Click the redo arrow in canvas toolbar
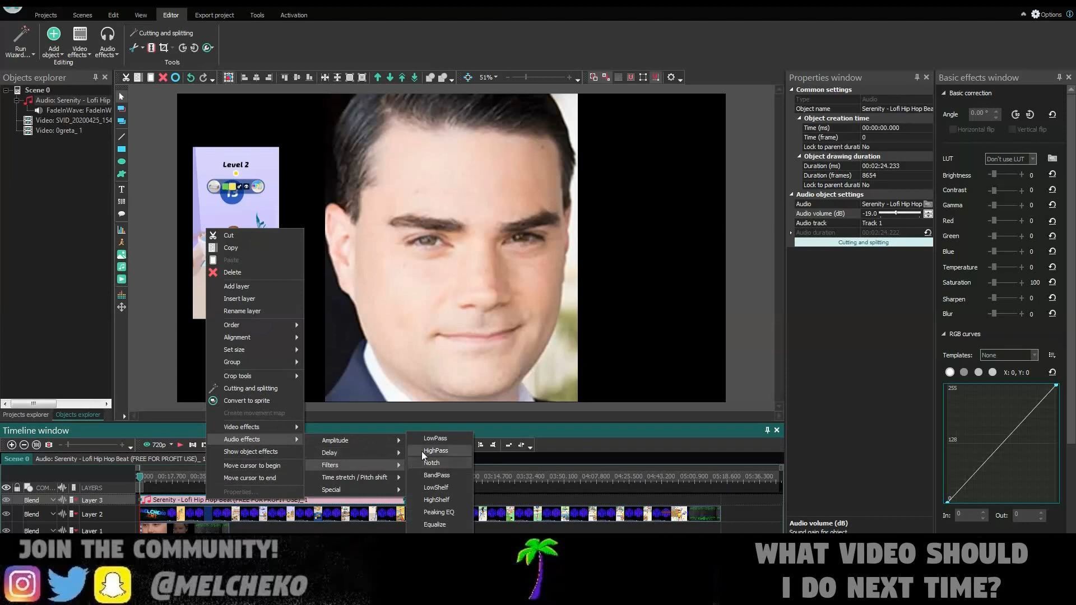Screen dimensions: 1076x605 203,78
